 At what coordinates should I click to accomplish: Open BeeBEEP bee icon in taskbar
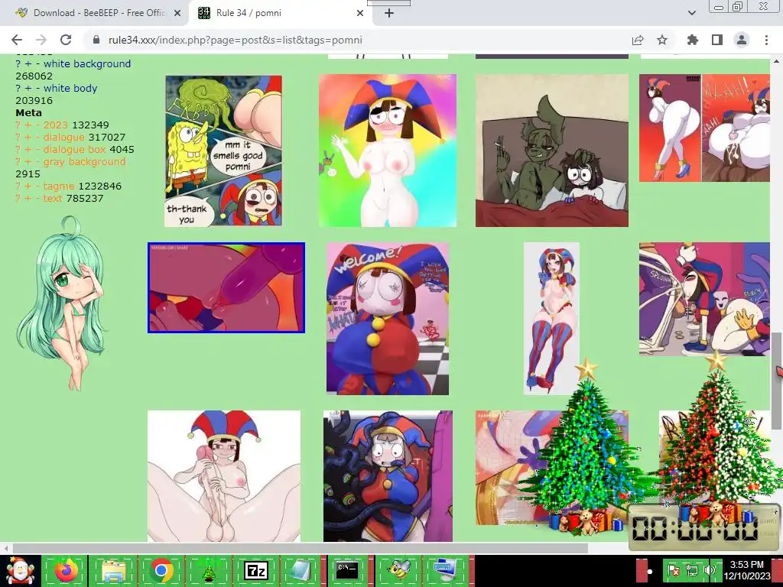coord(398,570)
